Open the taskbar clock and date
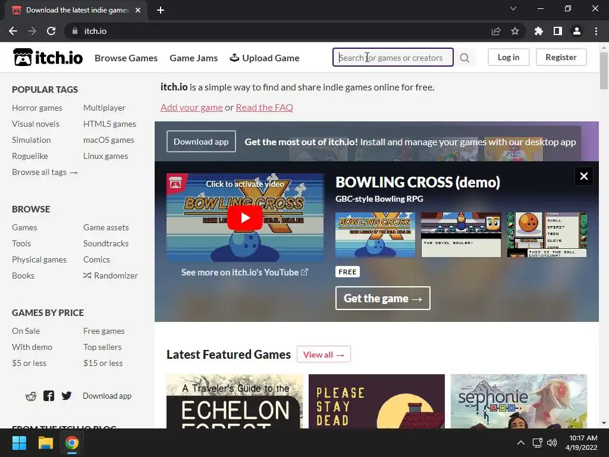This screenshot has height=457, width=609. (582, 443)
